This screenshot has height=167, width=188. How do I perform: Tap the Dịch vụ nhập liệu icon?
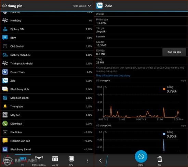5,55
